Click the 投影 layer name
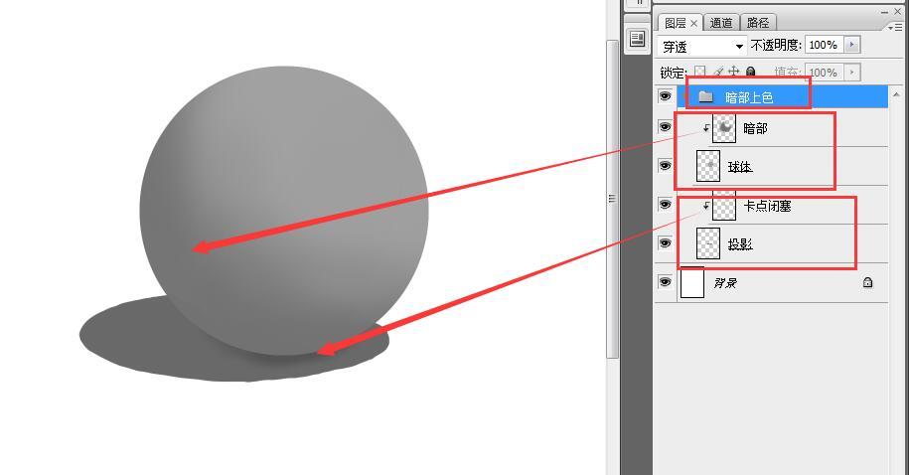The width and height of the screenshot is (909, 475). [740, 244]
